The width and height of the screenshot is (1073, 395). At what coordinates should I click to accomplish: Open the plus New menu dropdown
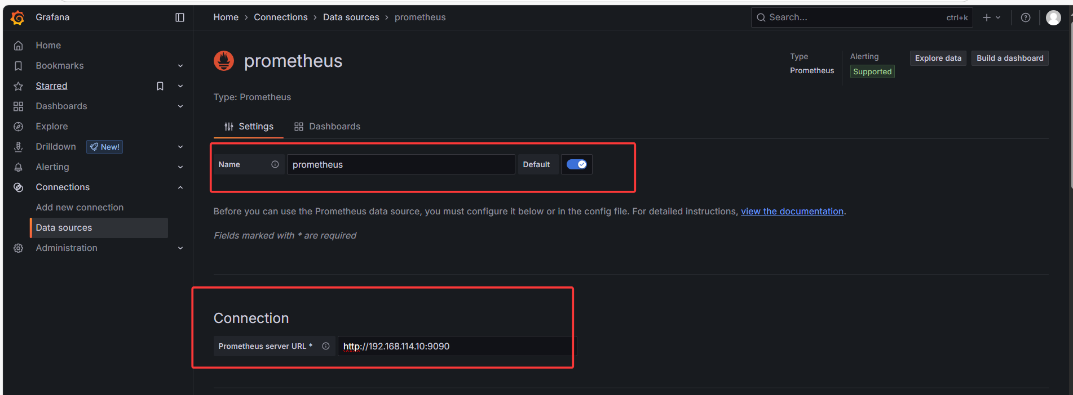[992, 17]
